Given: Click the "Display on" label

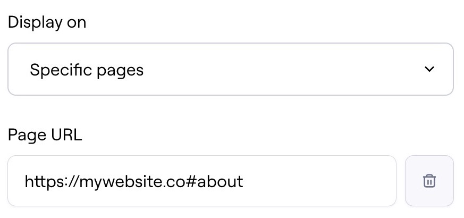Looking at the screenshot, I should pos(47,22).
